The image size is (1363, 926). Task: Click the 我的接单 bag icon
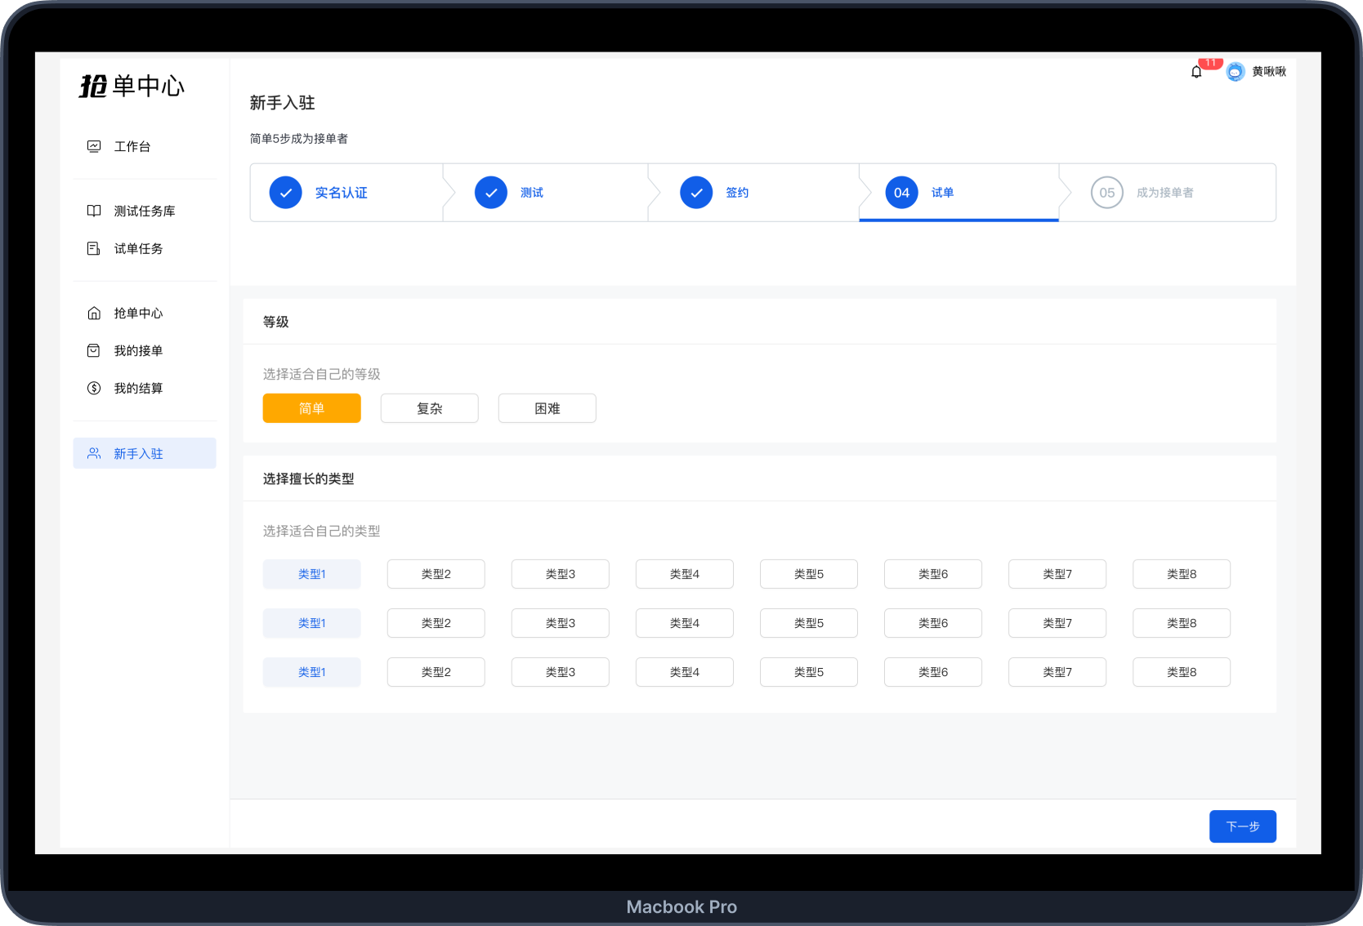click(94, 350)
